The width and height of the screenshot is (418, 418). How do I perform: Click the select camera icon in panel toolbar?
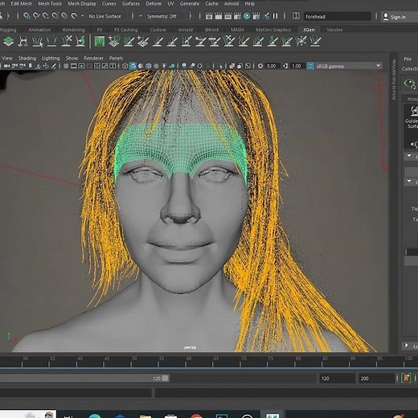(6, 66)
